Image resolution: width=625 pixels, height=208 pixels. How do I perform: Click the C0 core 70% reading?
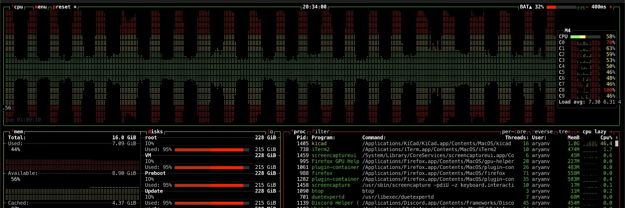610,42
